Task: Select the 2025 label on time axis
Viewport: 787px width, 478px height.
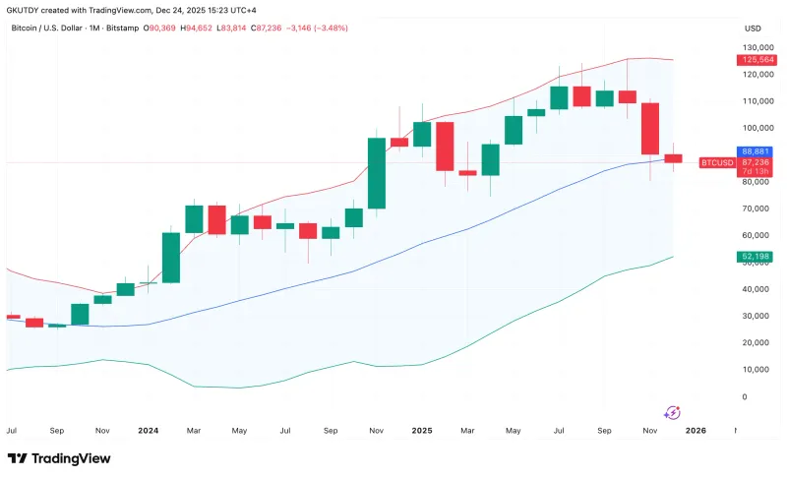Action: (x=422, y=431)
